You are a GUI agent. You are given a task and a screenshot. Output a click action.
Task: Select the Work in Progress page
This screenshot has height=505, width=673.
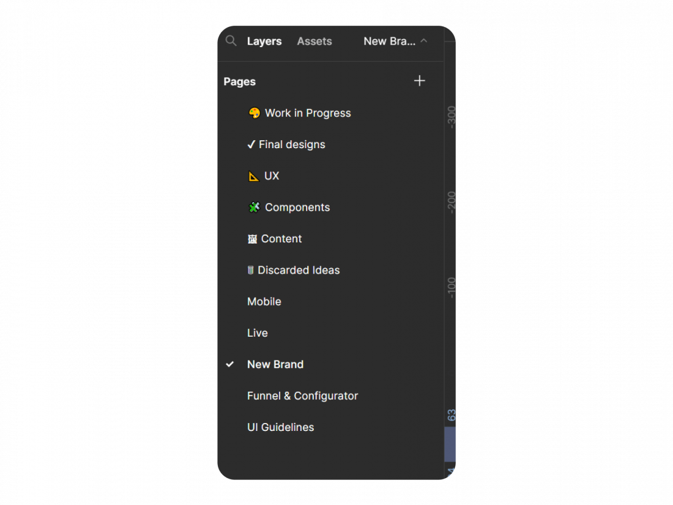(308, 113)
